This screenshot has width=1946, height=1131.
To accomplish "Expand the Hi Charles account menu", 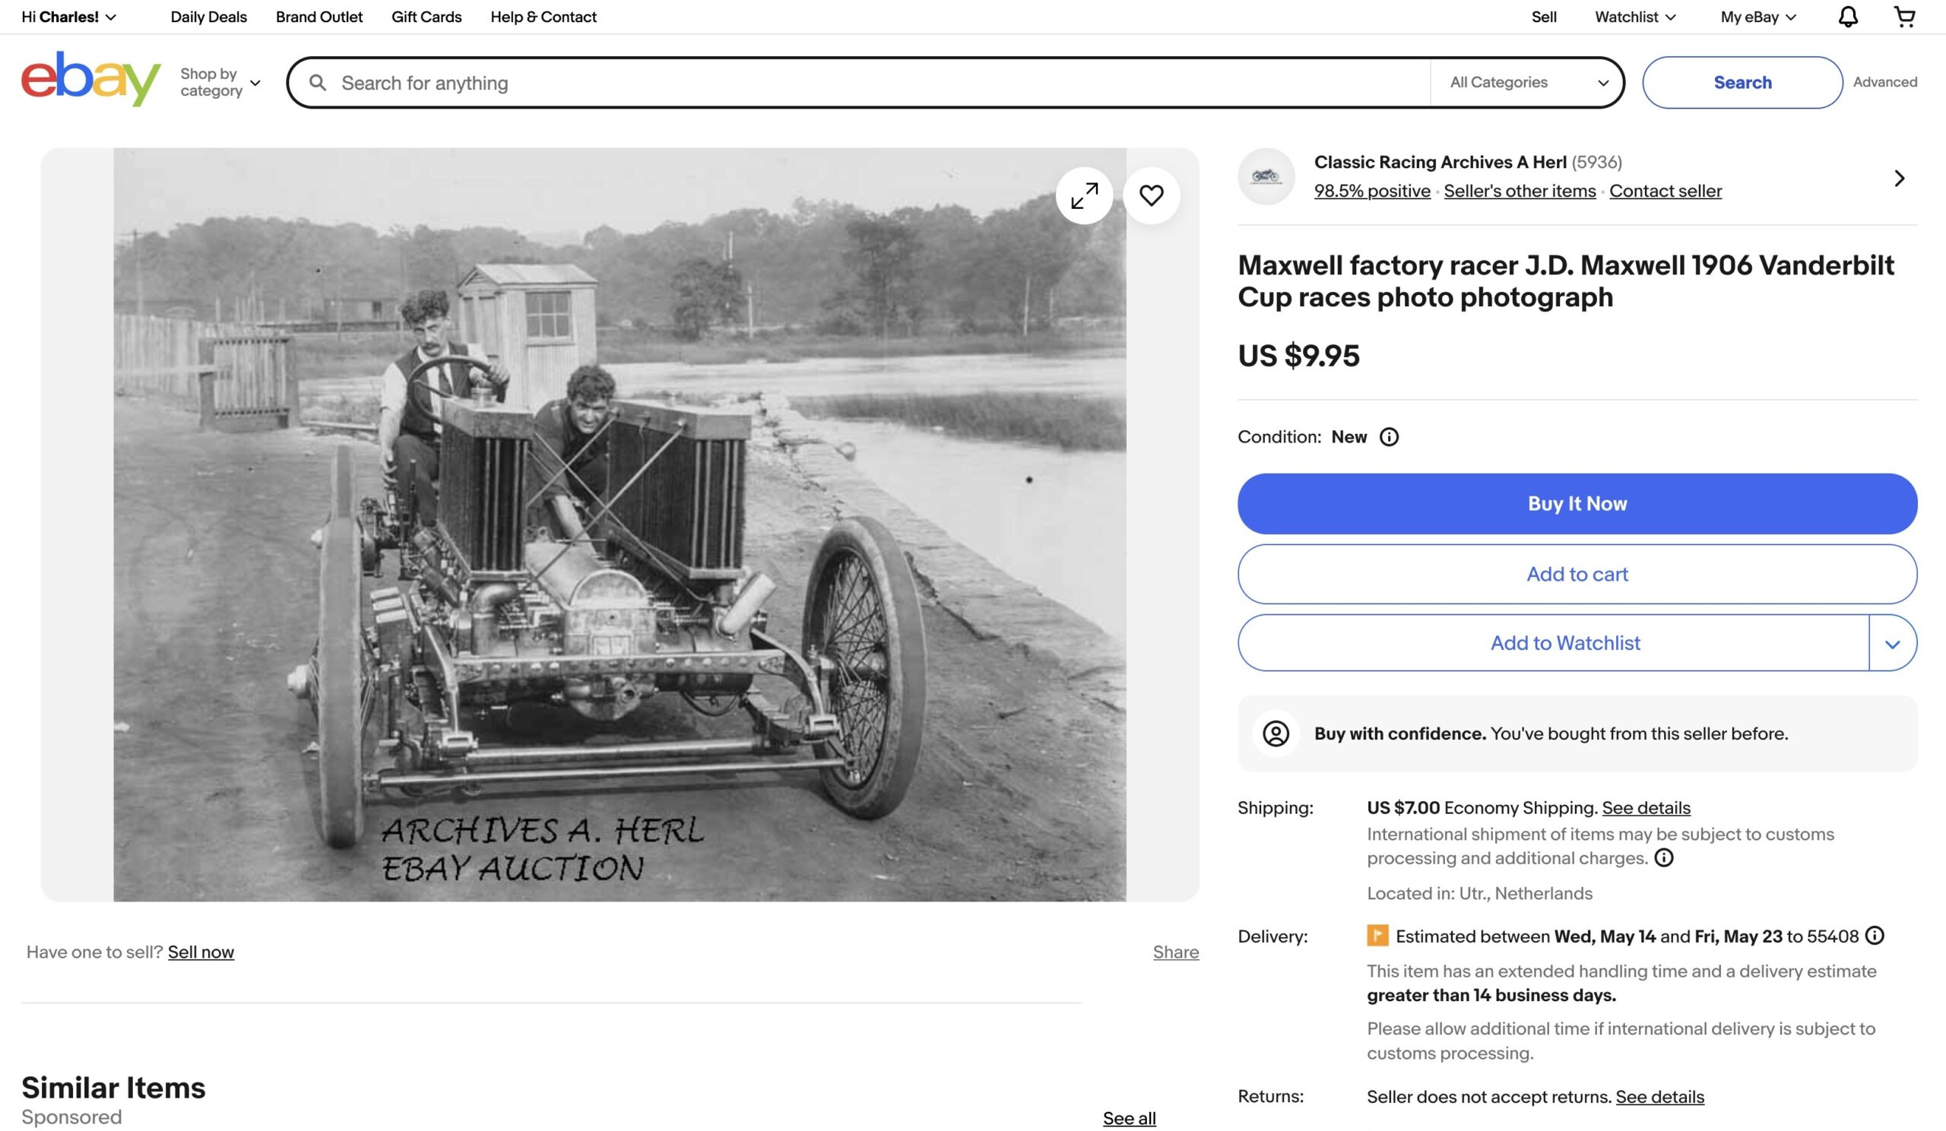I will coord(68,17).
